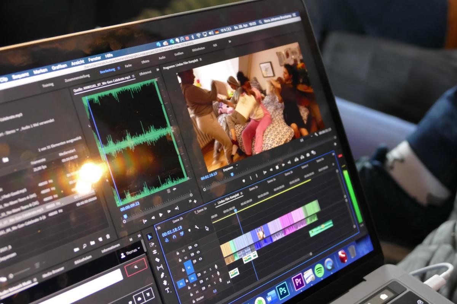Viewport: 457px width, 304px height.
Task: Export a frame with the camera icon
Action: [308, 155]
